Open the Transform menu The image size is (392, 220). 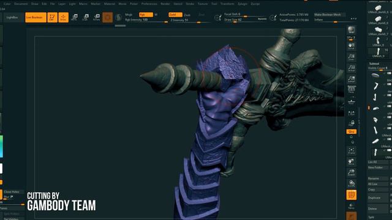coord(227,4)
